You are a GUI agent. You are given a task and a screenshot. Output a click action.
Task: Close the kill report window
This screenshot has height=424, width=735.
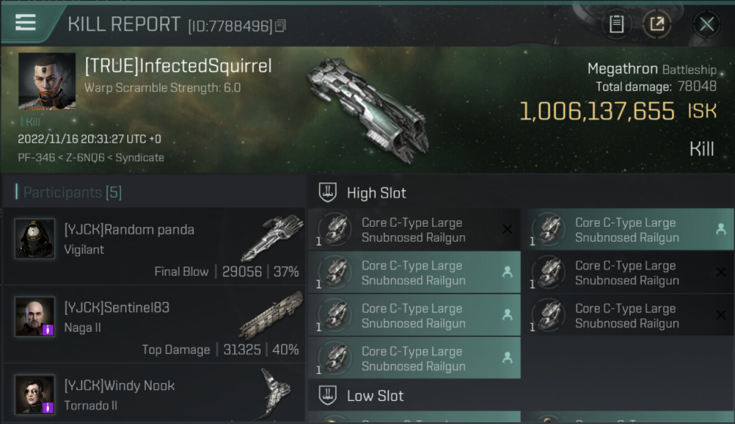tap(707, 24)
